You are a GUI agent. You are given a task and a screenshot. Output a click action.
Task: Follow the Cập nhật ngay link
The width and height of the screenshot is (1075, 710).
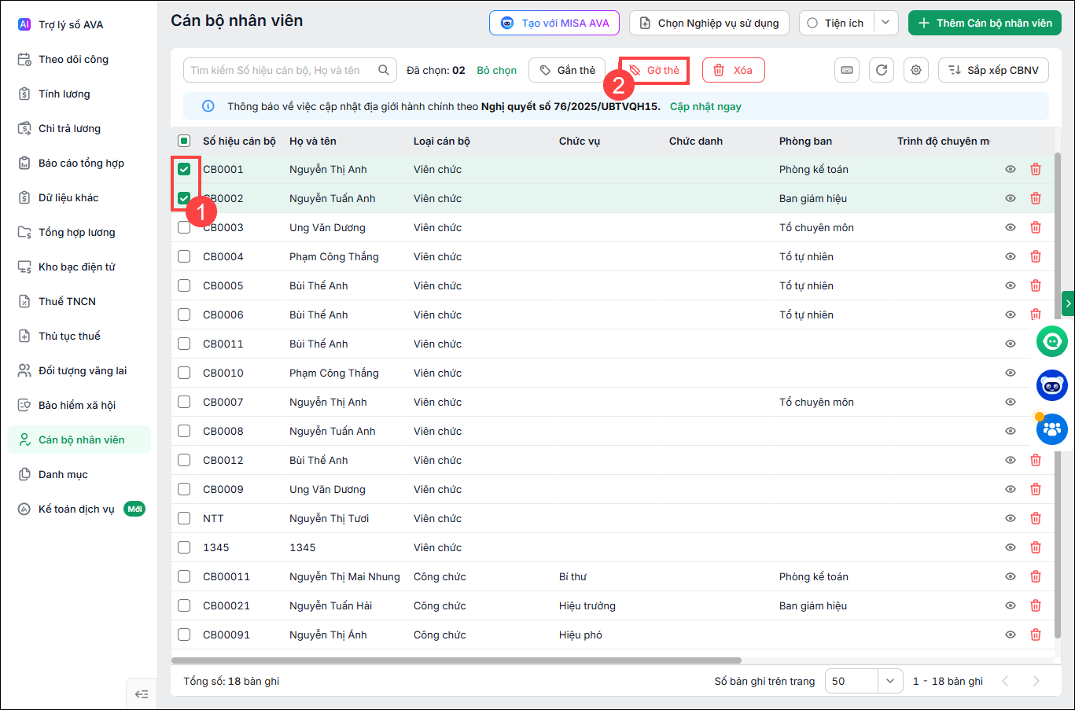click(x=705, y=106)
